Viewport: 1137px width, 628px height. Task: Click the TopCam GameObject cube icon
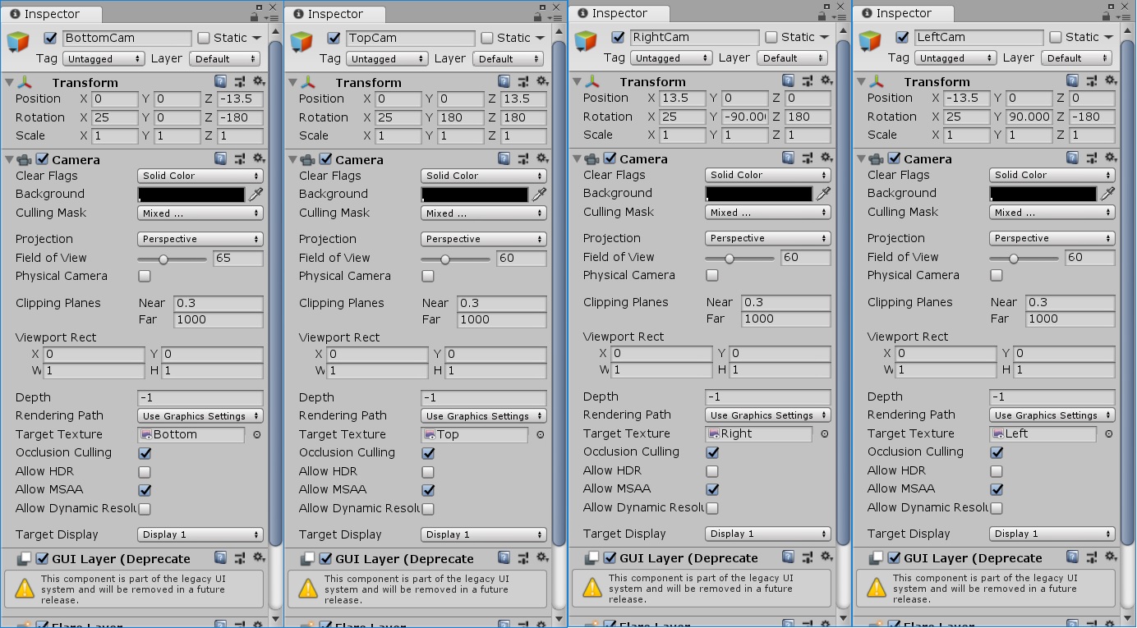tap(302, 43)
